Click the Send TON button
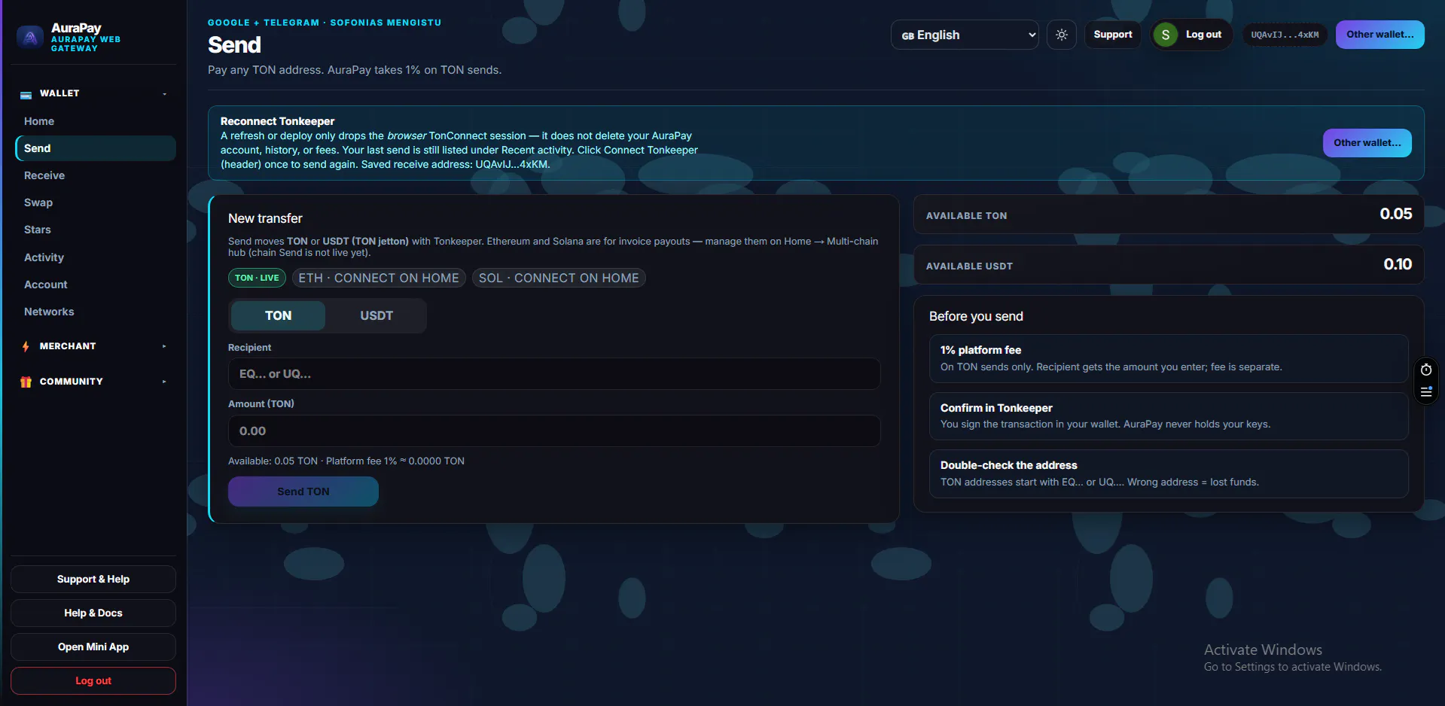The image size is (1445, 706). click(x=303, y=491)
